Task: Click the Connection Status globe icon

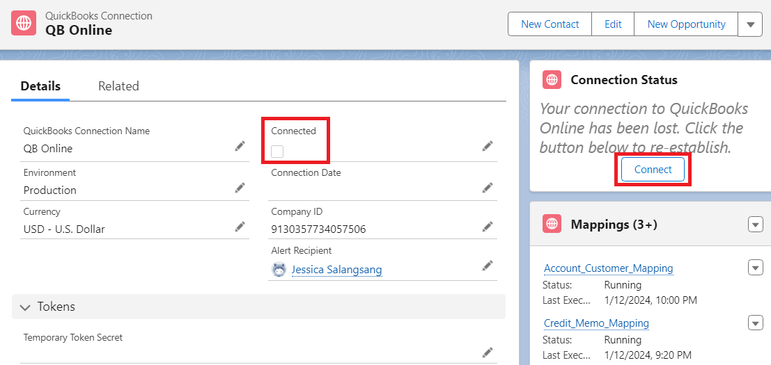Action: 552,79
